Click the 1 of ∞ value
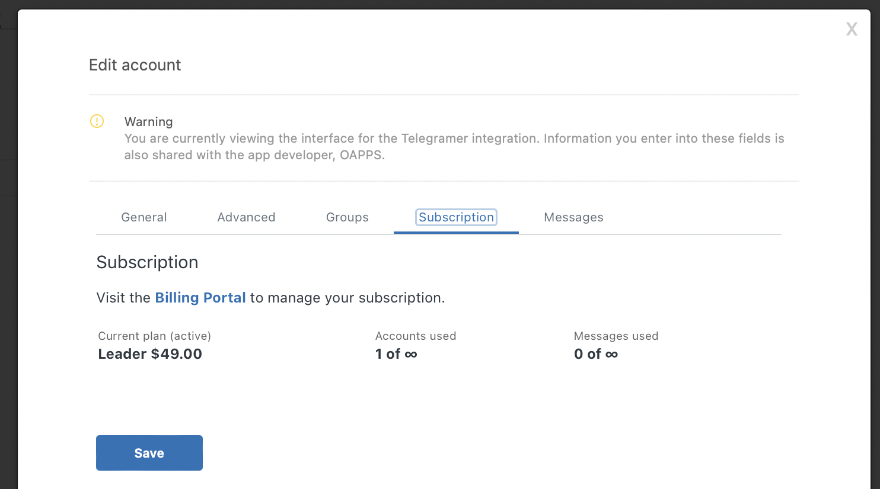Viewport: 880px width, 489px height. [396, 353]
